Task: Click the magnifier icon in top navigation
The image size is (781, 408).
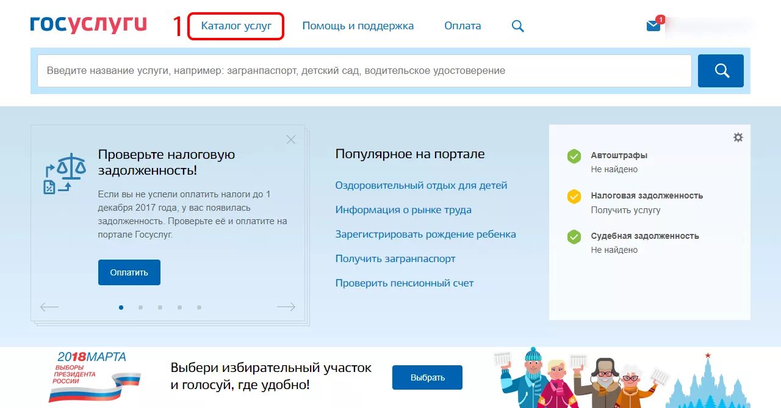Action: (x=517, y=26)
